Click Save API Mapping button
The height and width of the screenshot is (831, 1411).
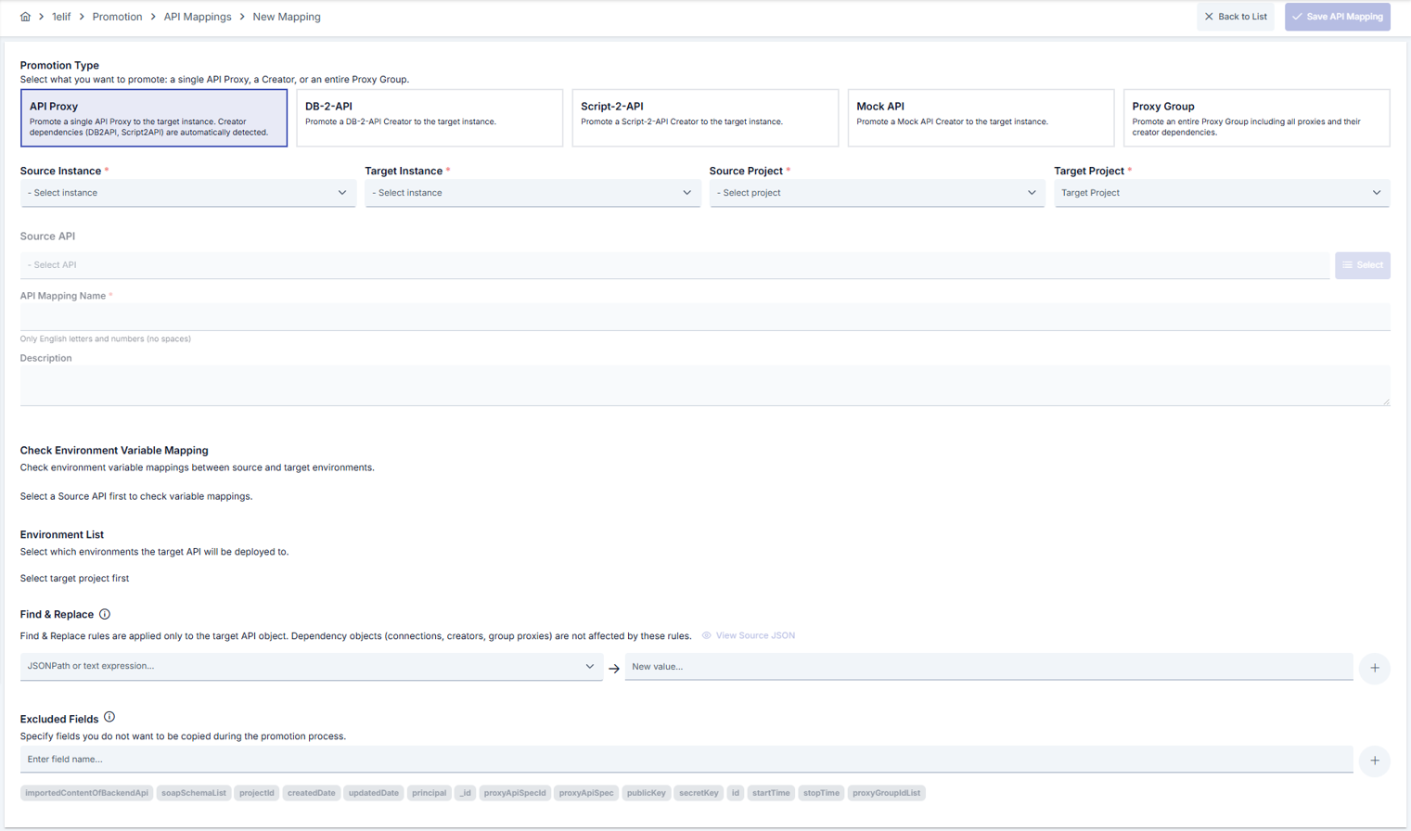coord(1338,17)
